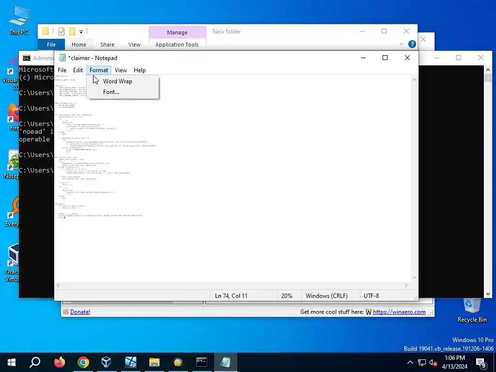Click the New folder icon in Explorer title bar
This screenshot has height=372, width=496.
[x=73, y=31]
